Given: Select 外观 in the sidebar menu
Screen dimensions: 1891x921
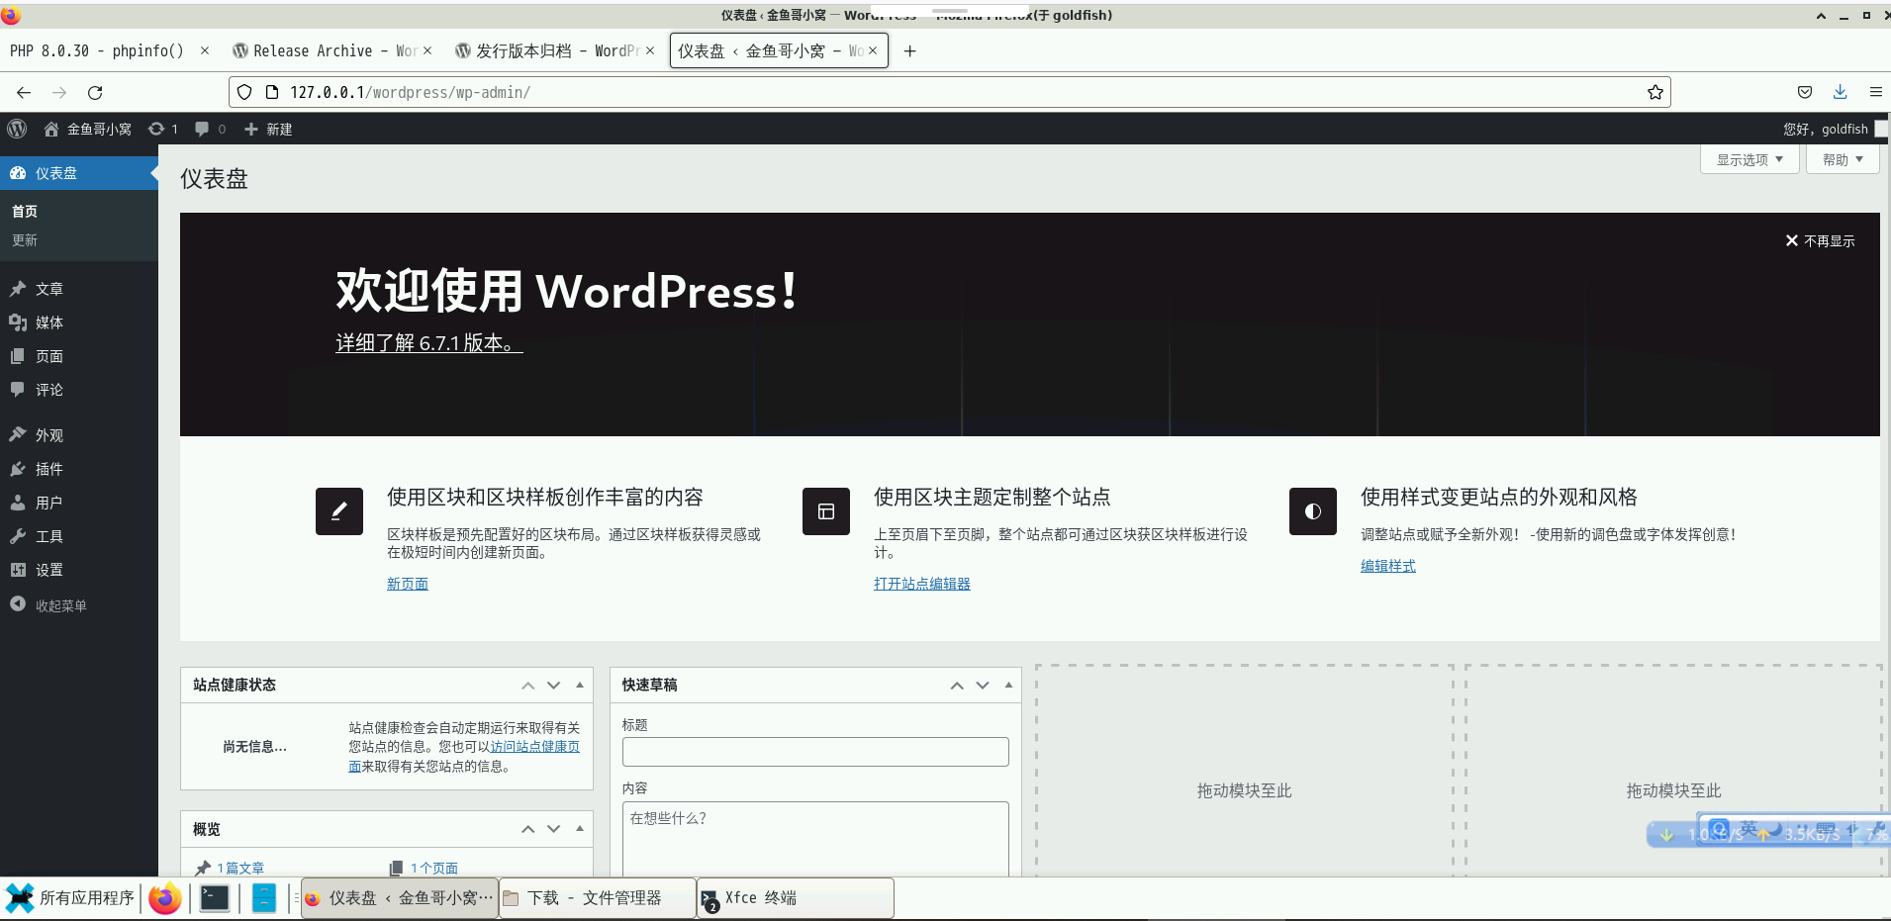Looking at the screenshot, I should tap(47, 434).
